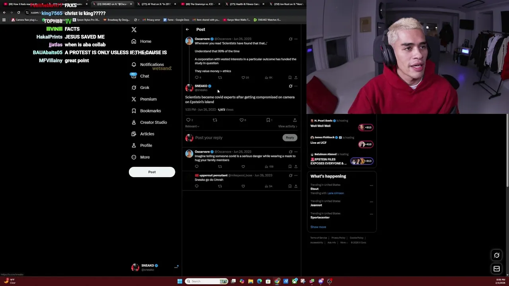Open Creator Studio in the sidebar

pyautogui.click(x=149, y=122)
